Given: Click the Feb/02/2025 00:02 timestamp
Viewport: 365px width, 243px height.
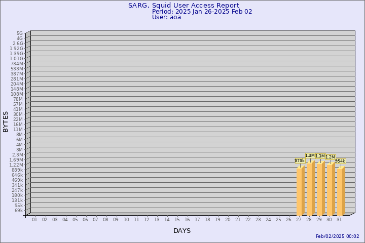Looking at the screenshot, I should pyautogui.click(x=337, y=236).
